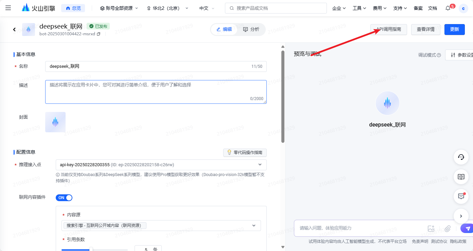Expand 账号全部资源 dropdown
The image size is (473, 251).
pos(119,8)
